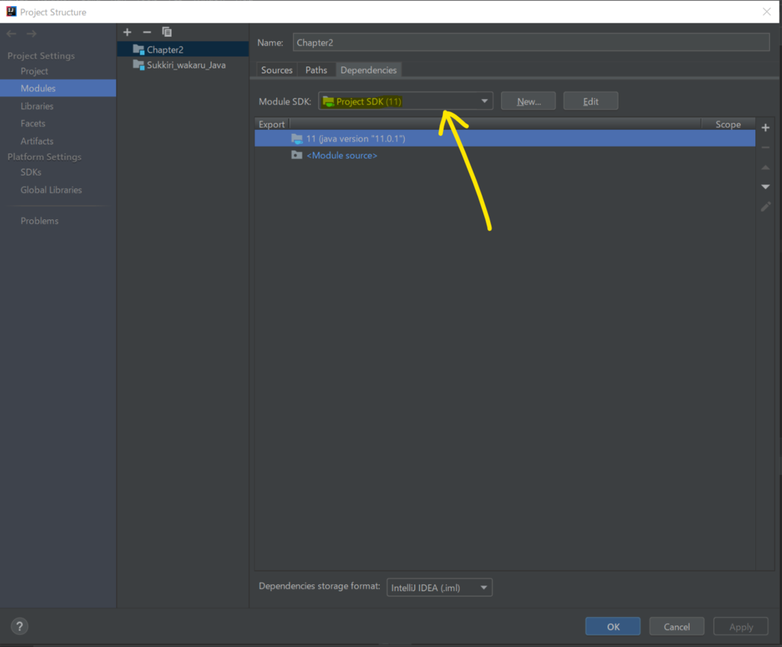Click the Edit SDK button

(590, 102)
